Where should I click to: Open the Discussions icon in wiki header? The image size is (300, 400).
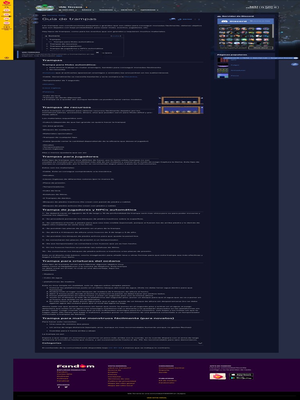point(269,7)
